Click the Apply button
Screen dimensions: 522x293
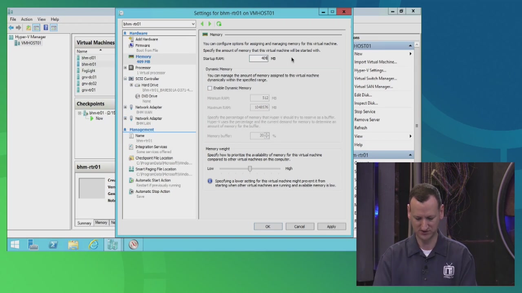[x=331, y=226]
